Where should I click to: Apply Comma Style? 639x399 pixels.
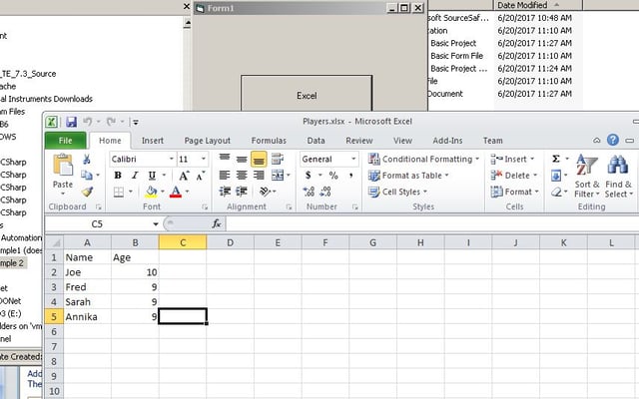[350, 176]
